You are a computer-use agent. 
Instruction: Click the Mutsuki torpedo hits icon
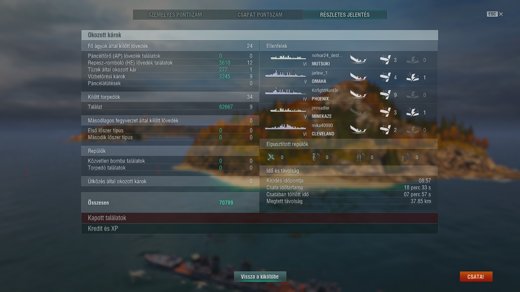tap(386, 60)
